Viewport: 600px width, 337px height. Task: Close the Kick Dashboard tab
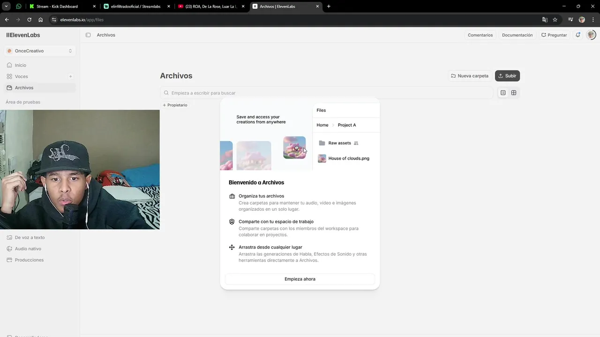[94, 7]
